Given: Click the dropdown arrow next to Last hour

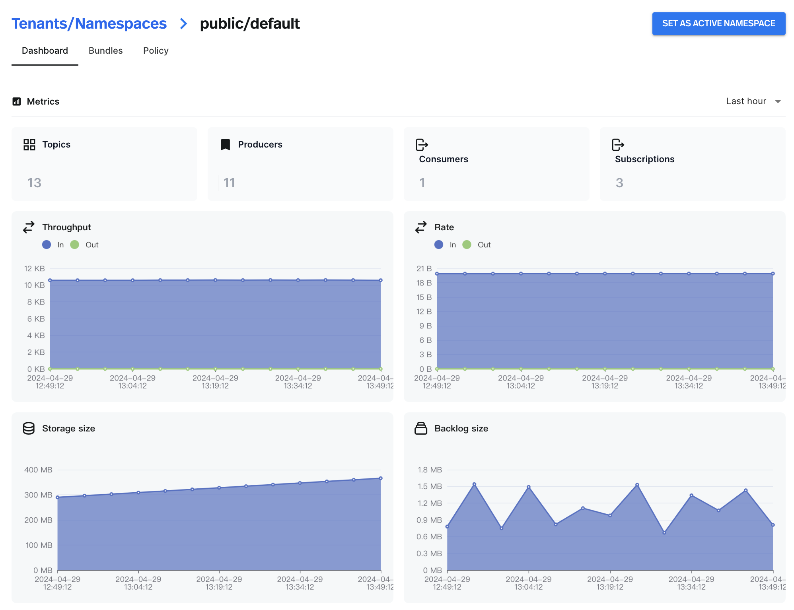Looking at the screenshot, I should click(778, 101).
